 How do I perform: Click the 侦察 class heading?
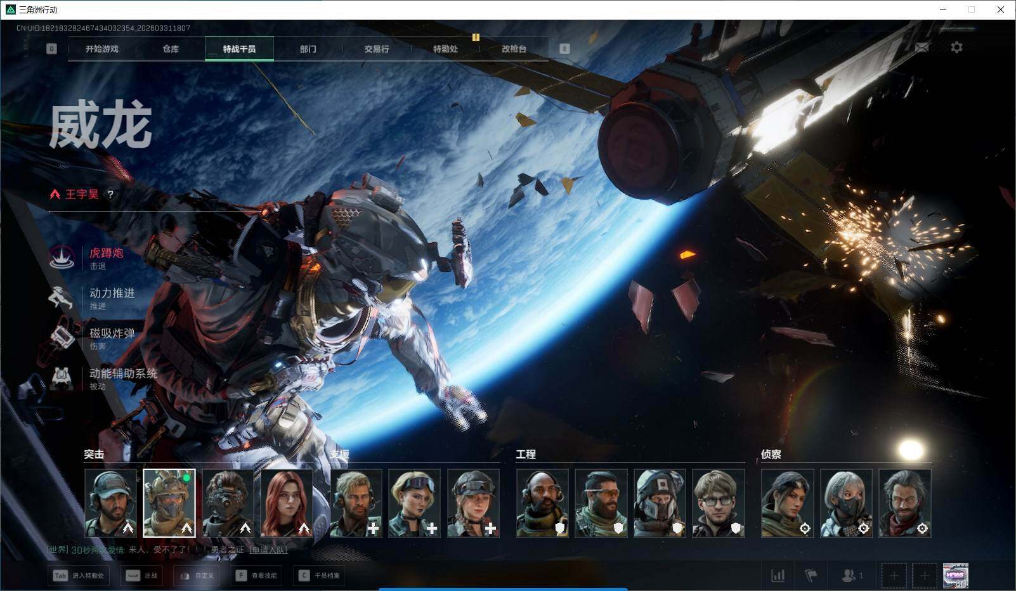point(771,454)
